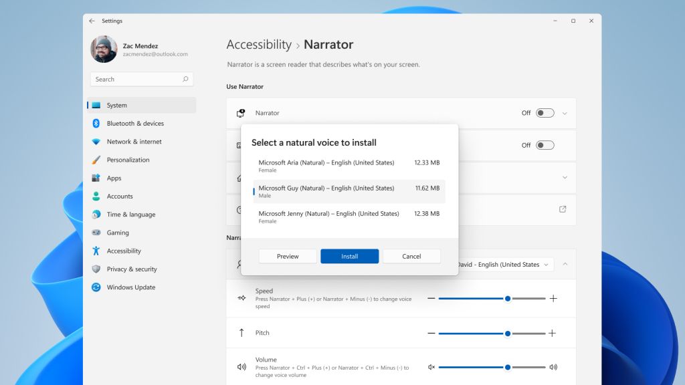Screen dimensions: 685x385
Task: Click the Accessibility figure icon
Action: (96, 251)
